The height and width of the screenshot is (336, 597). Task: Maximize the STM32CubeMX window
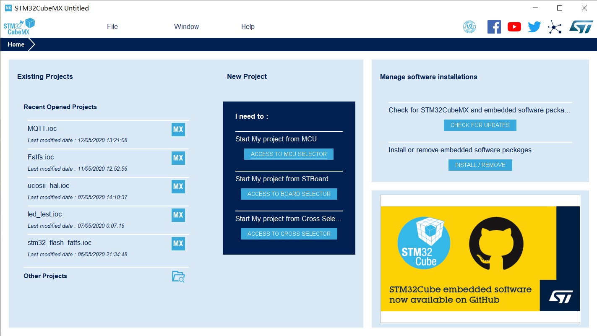tap(559, 8)
